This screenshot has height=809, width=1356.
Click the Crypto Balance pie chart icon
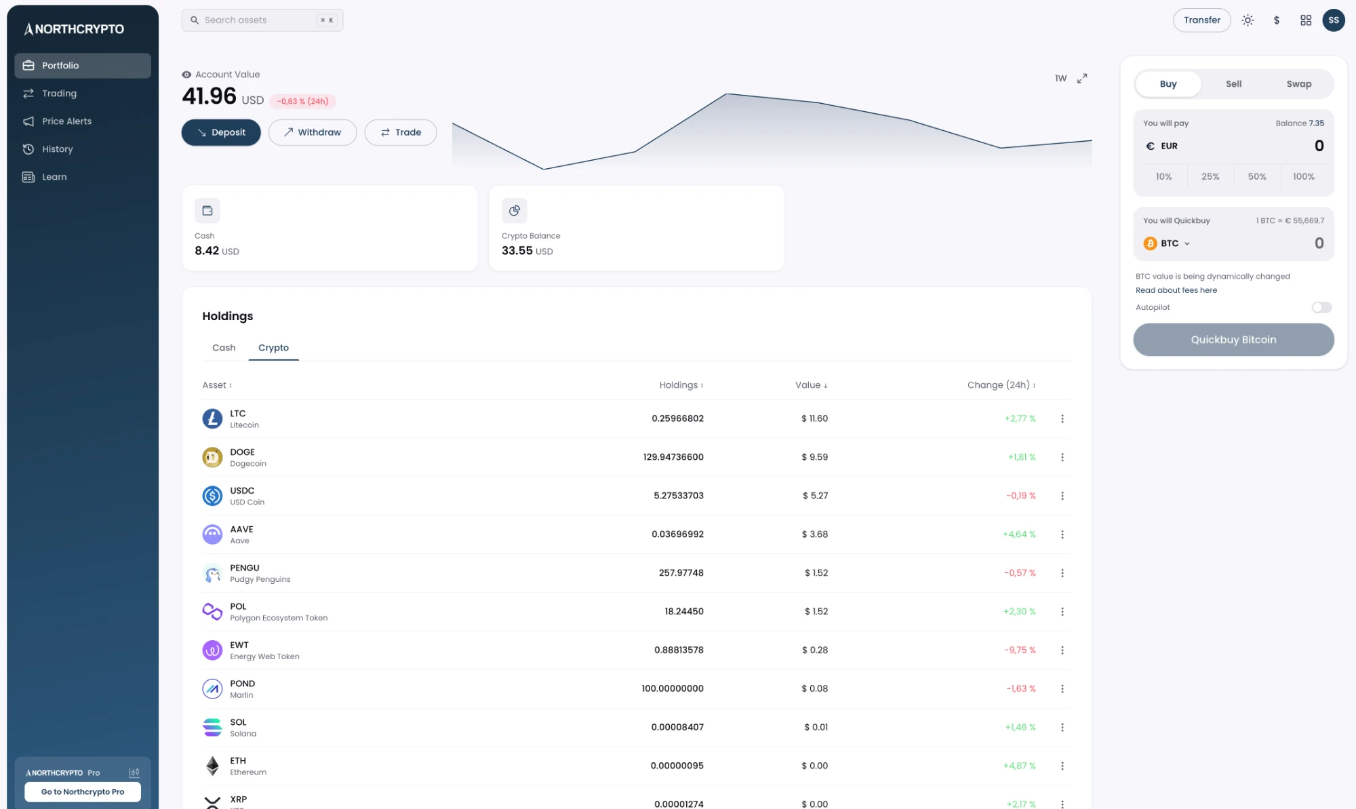515,211
